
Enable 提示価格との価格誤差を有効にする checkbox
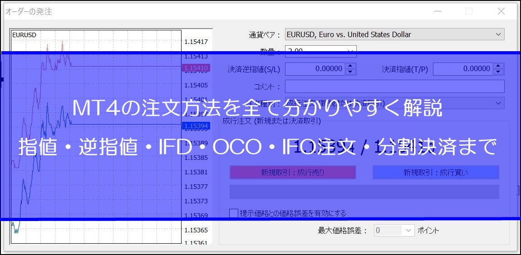(x=234, y=213)
